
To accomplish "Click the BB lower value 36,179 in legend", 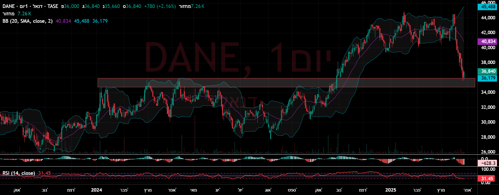I will [100, 21].
